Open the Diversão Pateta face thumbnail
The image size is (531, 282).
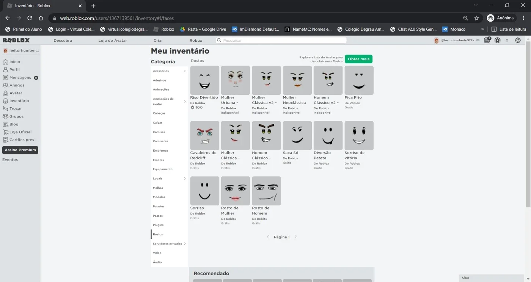[328, 136]
